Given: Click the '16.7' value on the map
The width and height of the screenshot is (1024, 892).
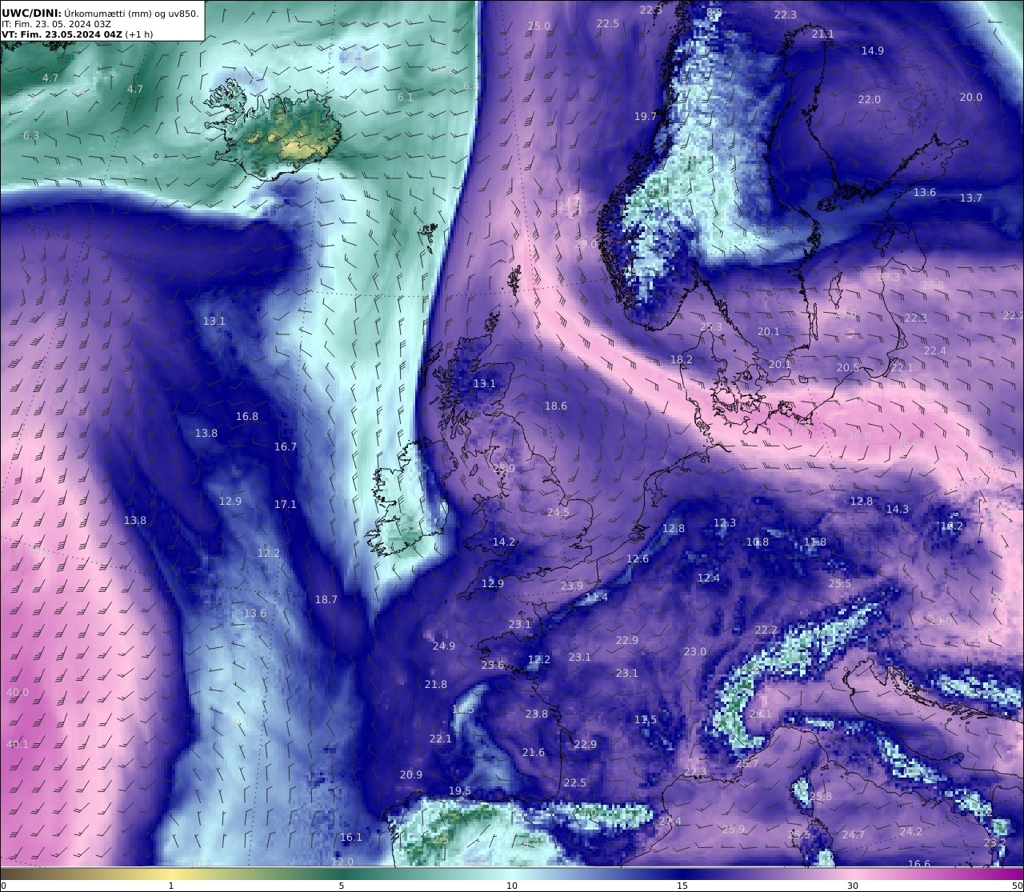Looking at the screenshot, I should click(286, 447).
